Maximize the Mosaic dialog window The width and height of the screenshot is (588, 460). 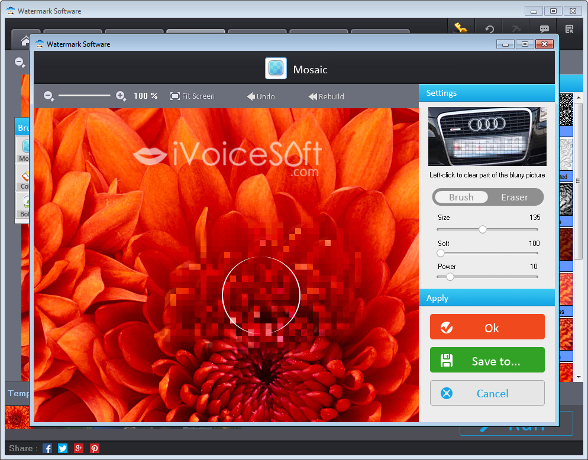(x=525, y=44)
